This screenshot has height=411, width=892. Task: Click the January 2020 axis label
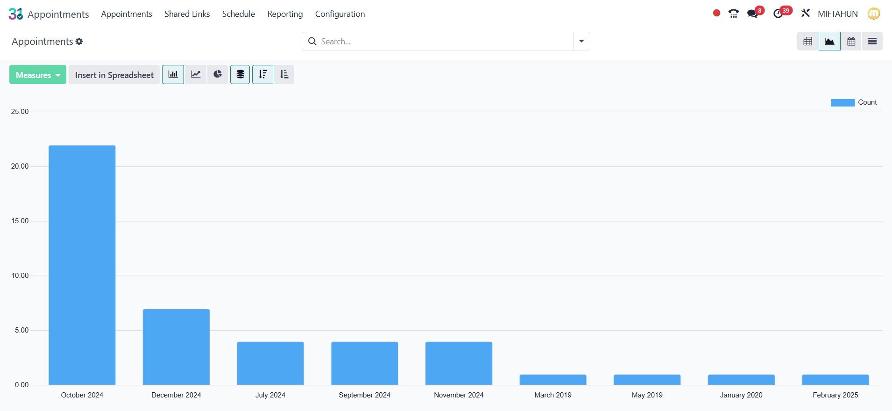(741, 395)
